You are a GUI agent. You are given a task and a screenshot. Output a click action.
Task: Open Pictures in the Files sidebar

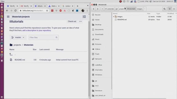(x=98, y=44)
